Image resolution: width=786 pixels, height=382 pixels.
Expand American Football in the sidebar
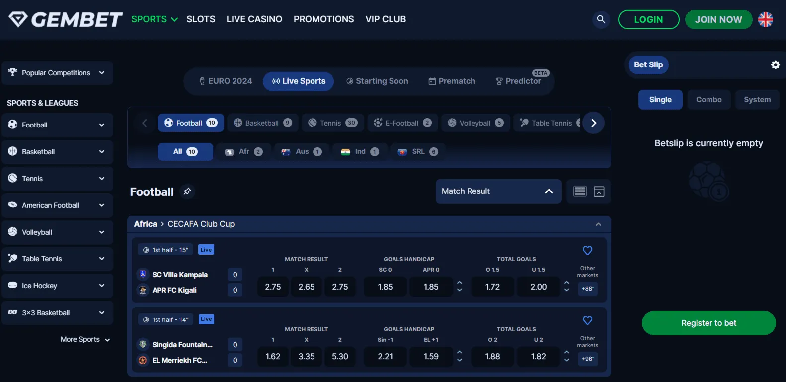58,205
